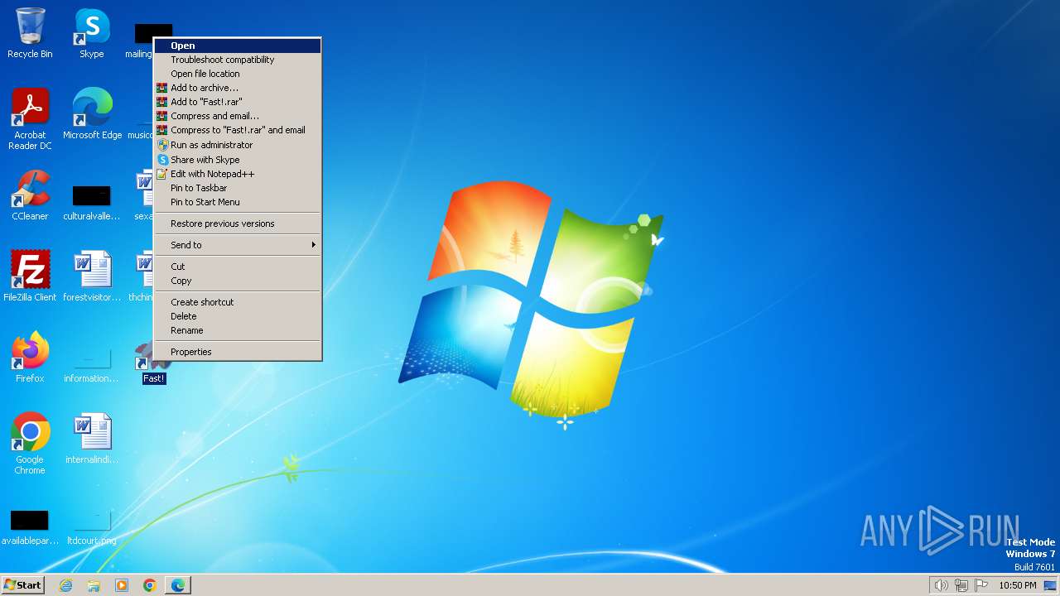Choose Troubleshoot compatibility
Viewport: 1060px width, 596px height.
[x=238, y=60]
